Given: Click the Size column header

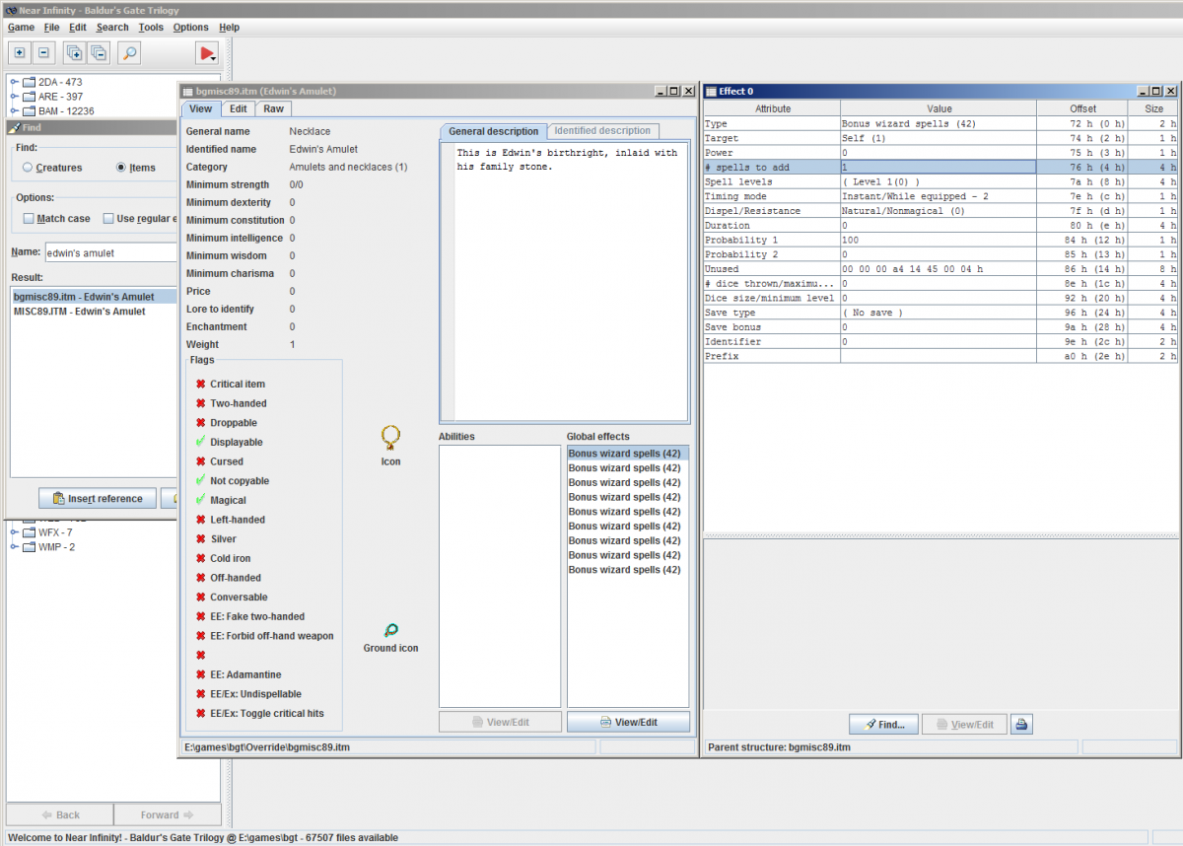Looking at the screenshot, I should (1153, 108).
